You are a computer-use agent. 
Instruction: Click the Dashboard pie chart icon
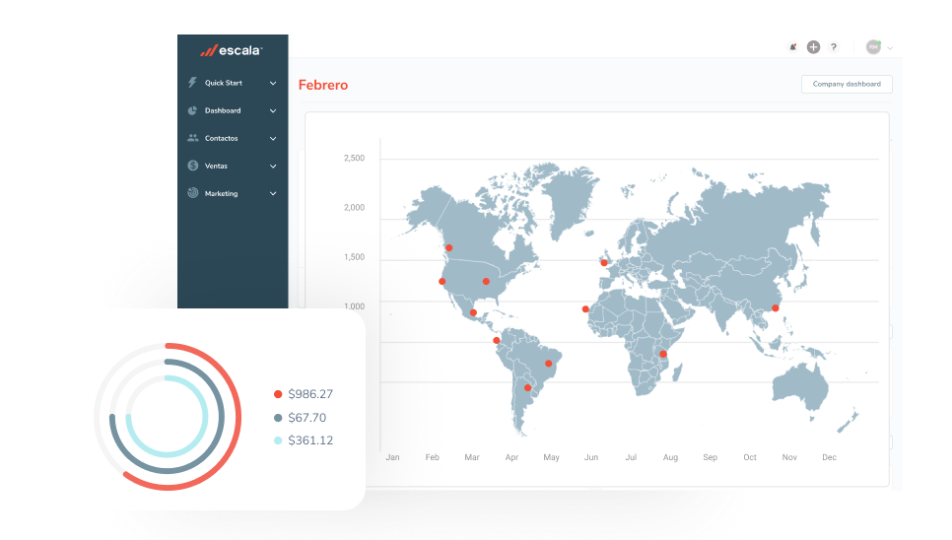click(x=192, y=110)
